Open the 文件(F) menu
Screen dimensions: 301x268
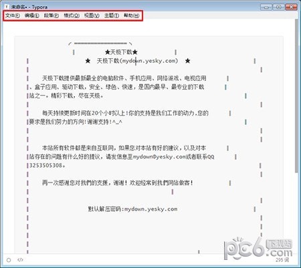tap(13, 15)
